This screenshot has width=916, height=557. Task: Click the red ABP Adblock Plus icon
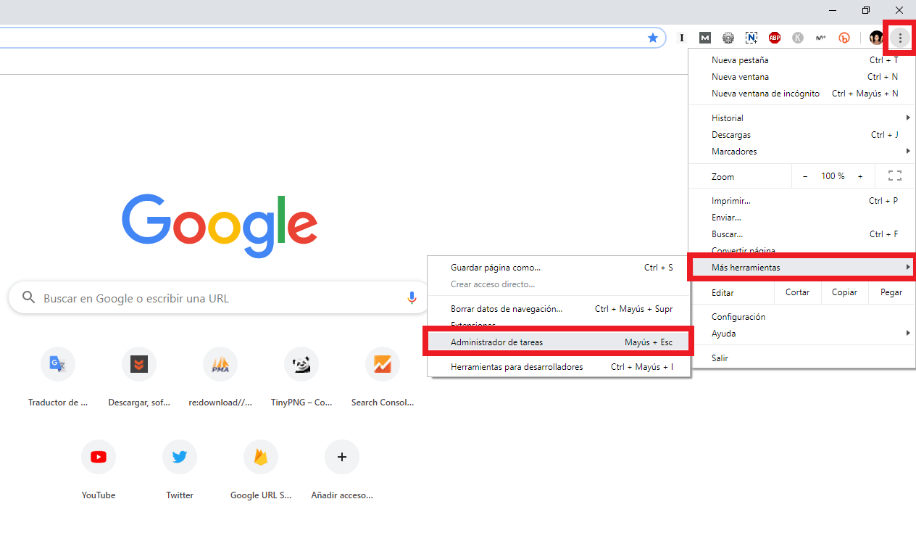[x=775, y=38]
